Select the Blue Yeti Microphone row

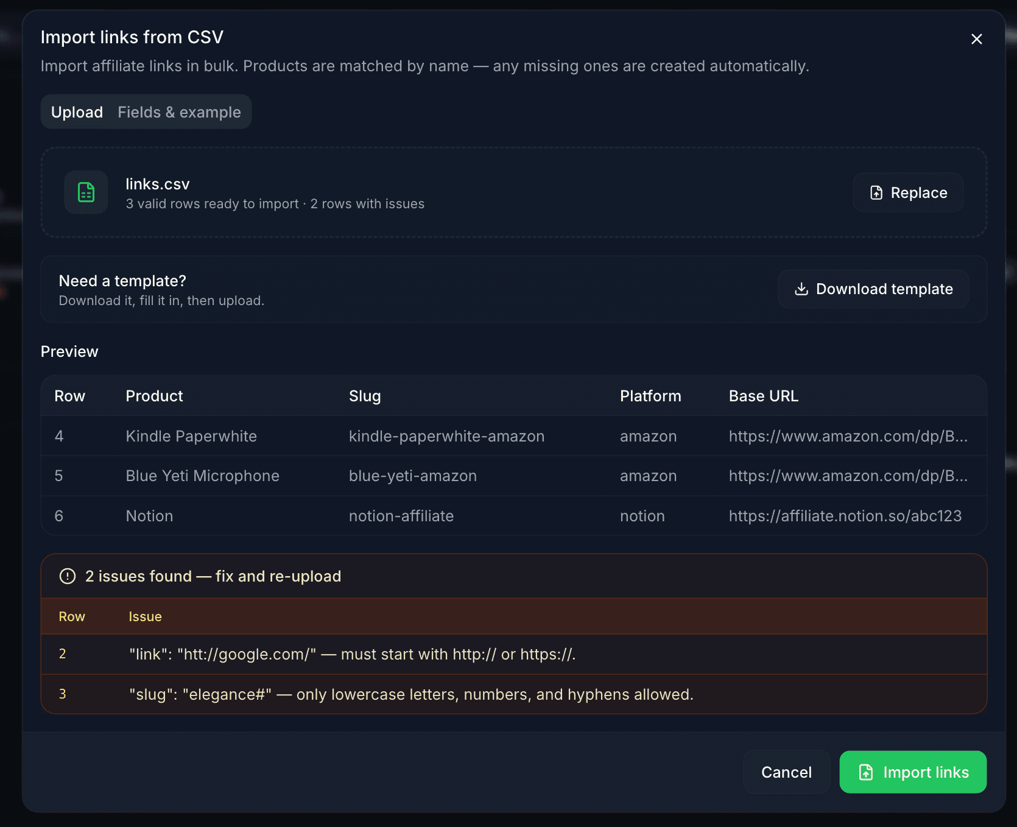(x=202, y=476)
